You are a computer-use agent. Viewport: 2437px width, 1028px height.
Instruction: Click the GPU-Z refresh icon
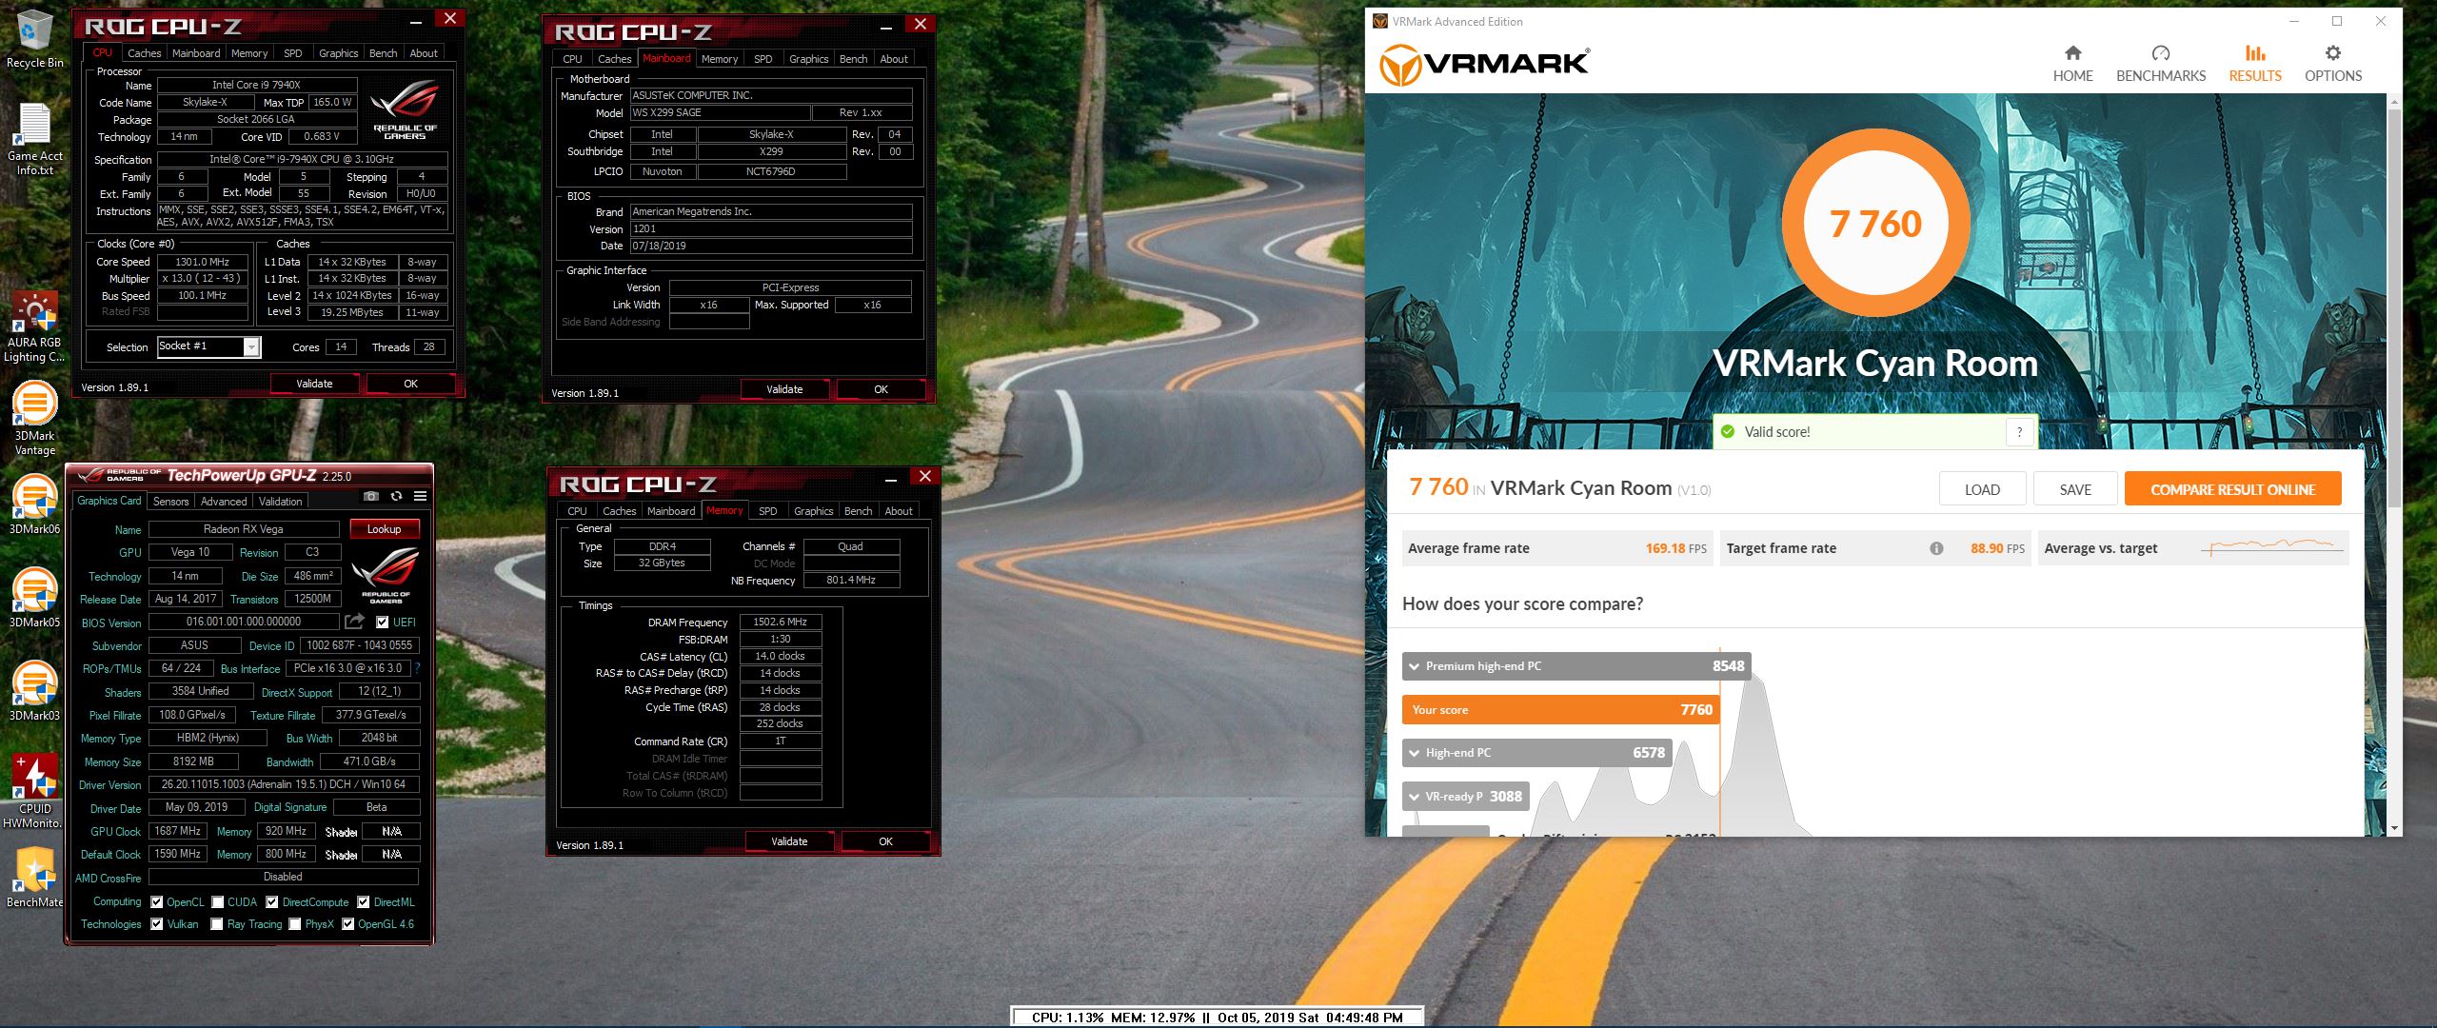coord(396,496)
